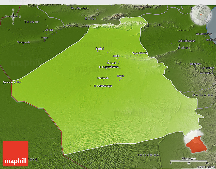Screen dimensions: 216x169
Task: Open the © 2011 Maphill copyright link
Action: 206,167
